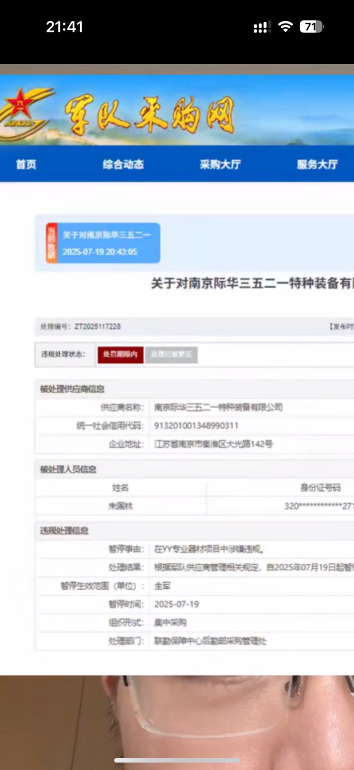Tap the battery indicator in status bar
This screenshot has width=354, height=770.
pos(312,26)
